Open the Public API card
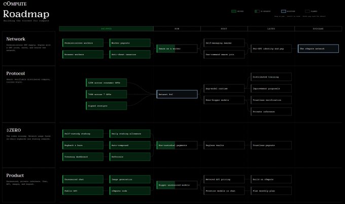This screenshot has height=204, width=345. tap(83, 191)
